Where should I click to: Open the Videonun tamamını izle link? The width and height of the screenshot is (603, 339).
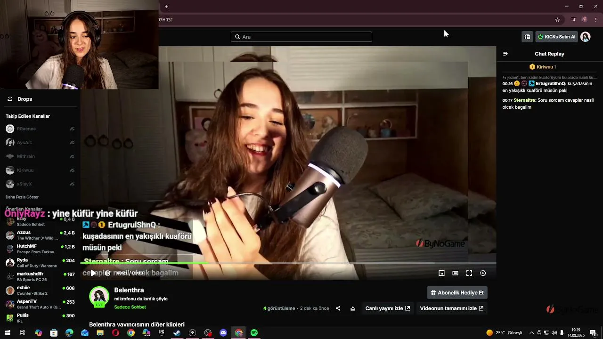452,308
